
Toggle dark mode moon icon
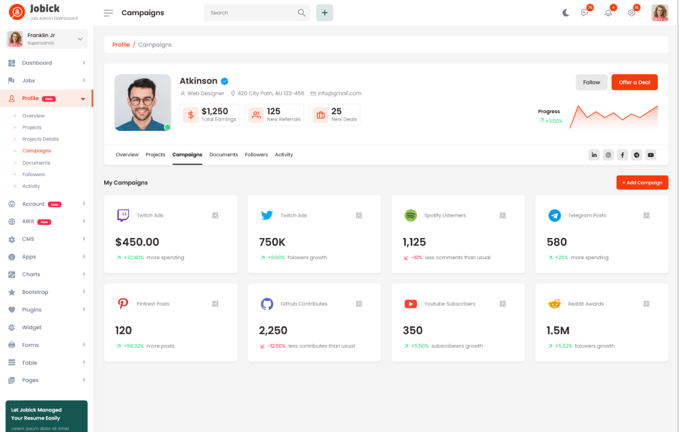(566, 12)
